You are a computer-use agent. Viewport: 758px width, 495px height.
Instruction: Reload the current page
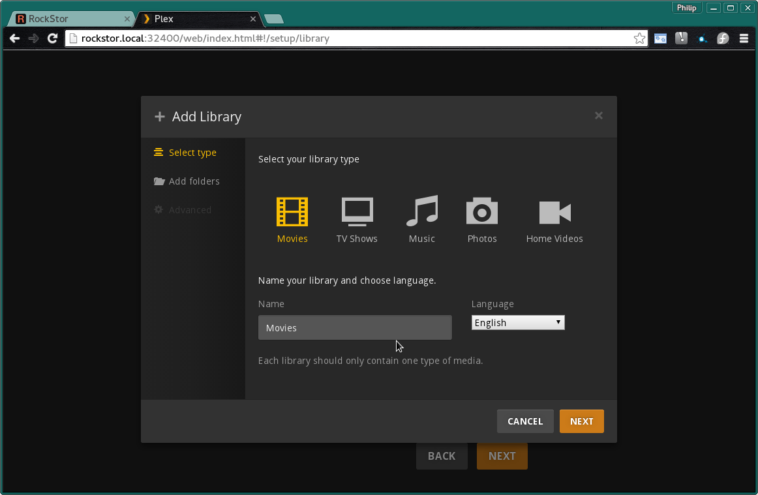click(x=53, y=38)
